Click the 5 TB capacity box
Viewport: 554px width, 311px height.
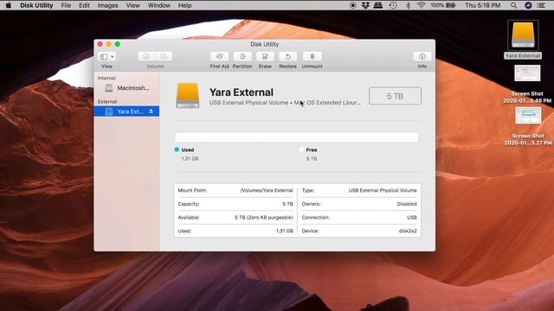(x=395, y=96)
